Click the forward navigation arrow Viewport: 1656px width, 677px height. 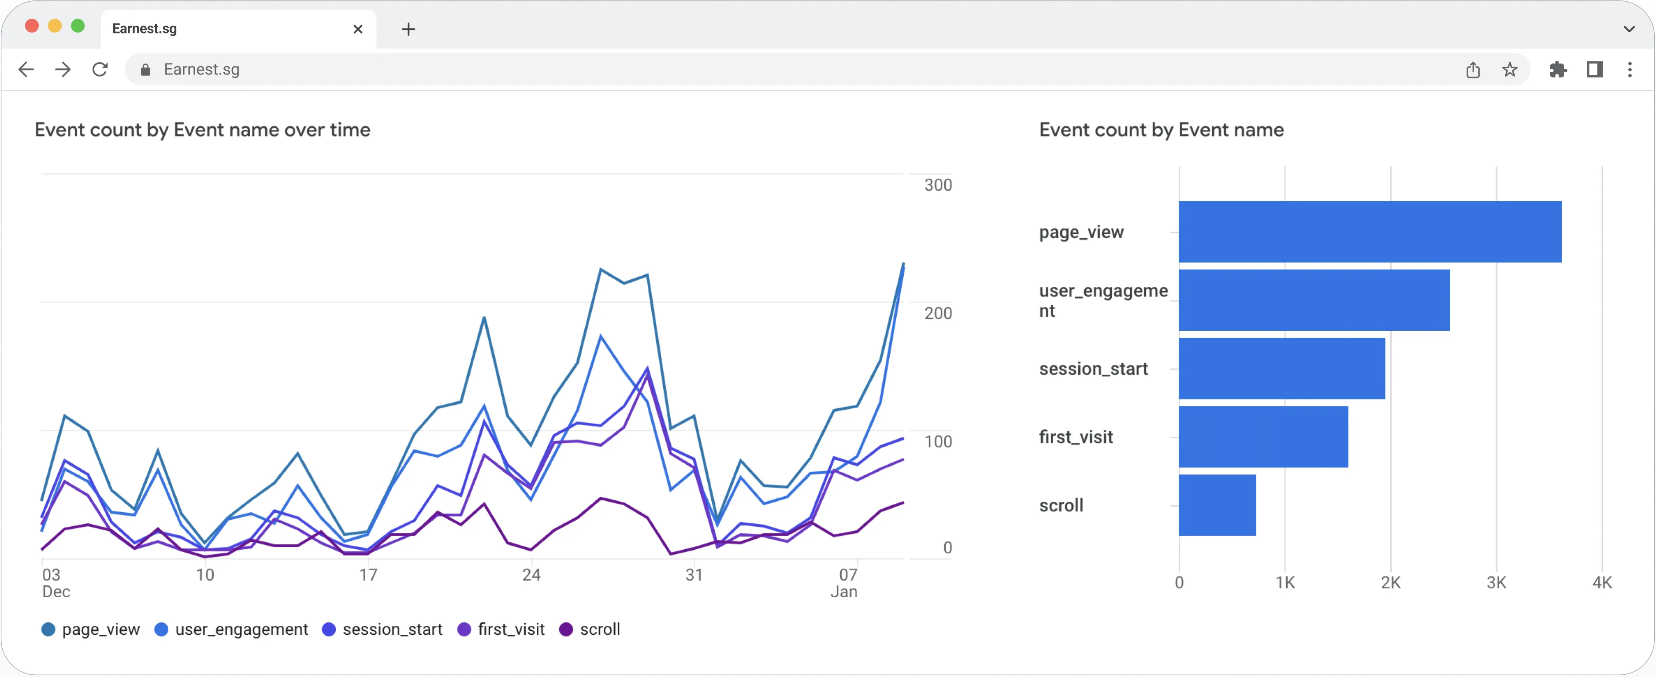[x=63, y=69]
